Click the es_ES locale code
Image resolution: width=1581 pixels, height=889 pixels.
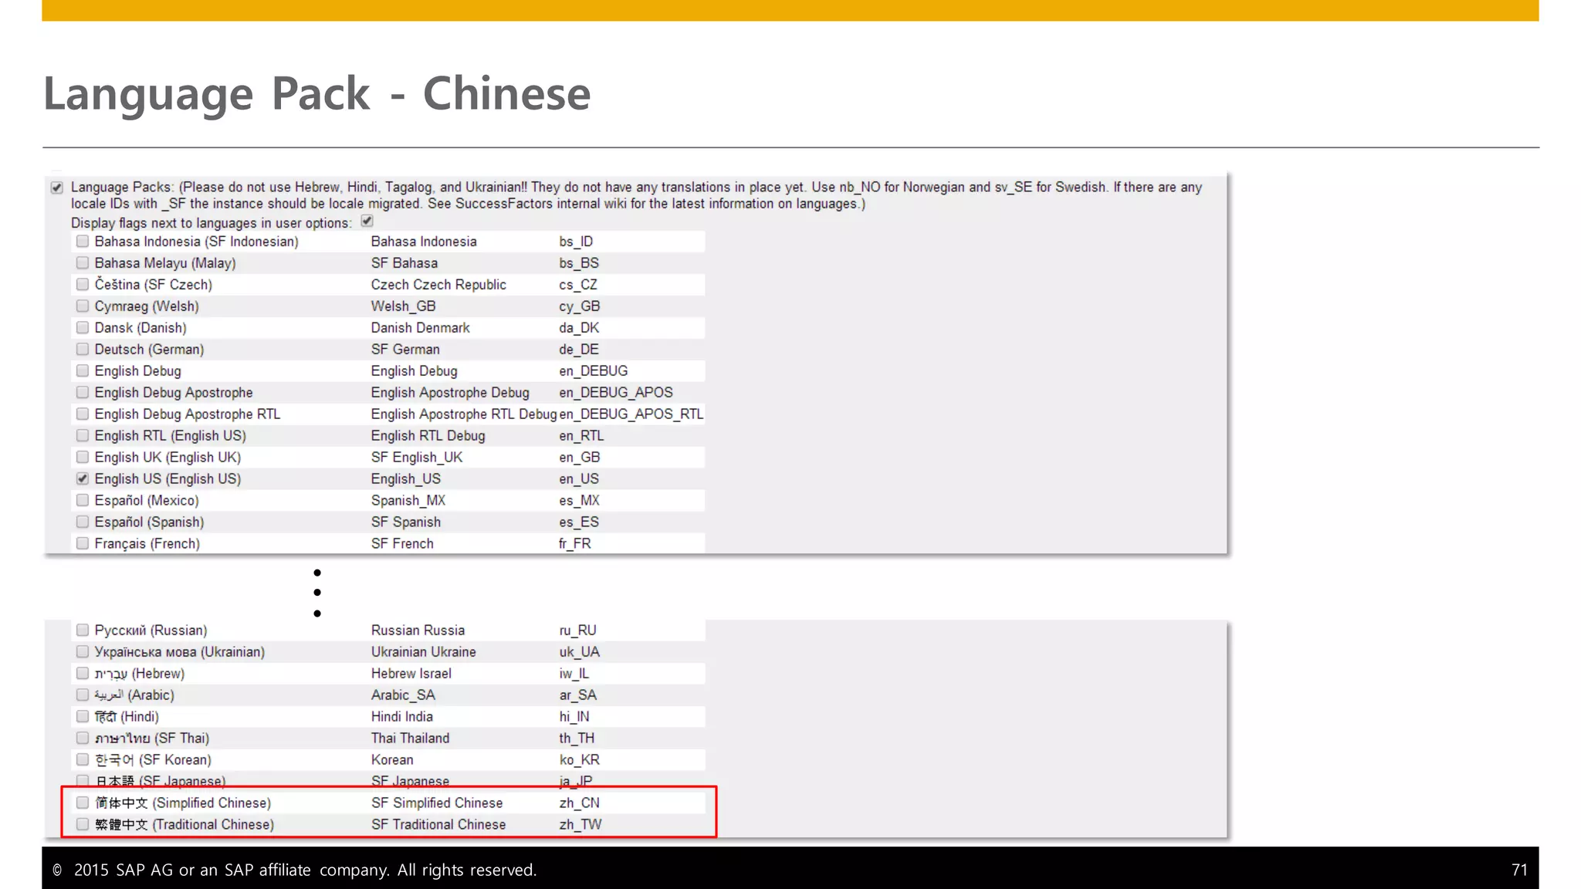pos(579,523)
